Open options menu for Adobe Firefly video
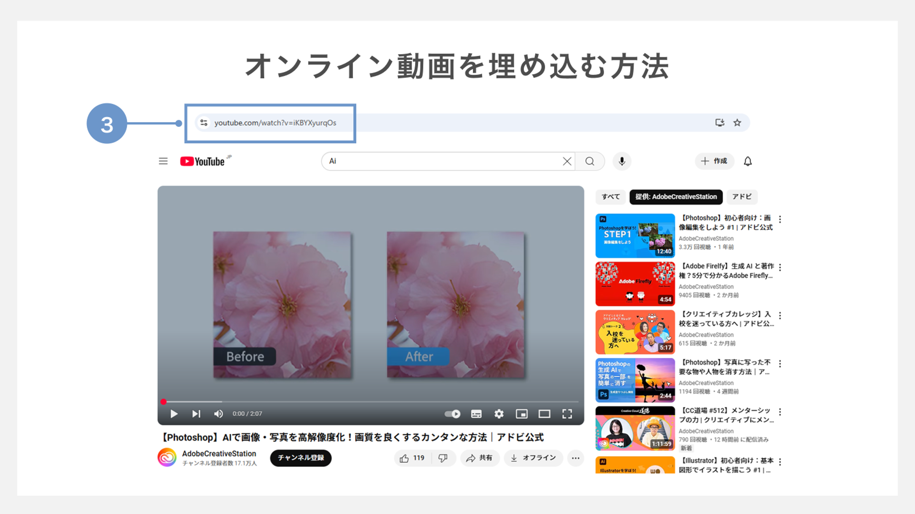The width and height of the screenshot is (915, 514). (780, 267)
